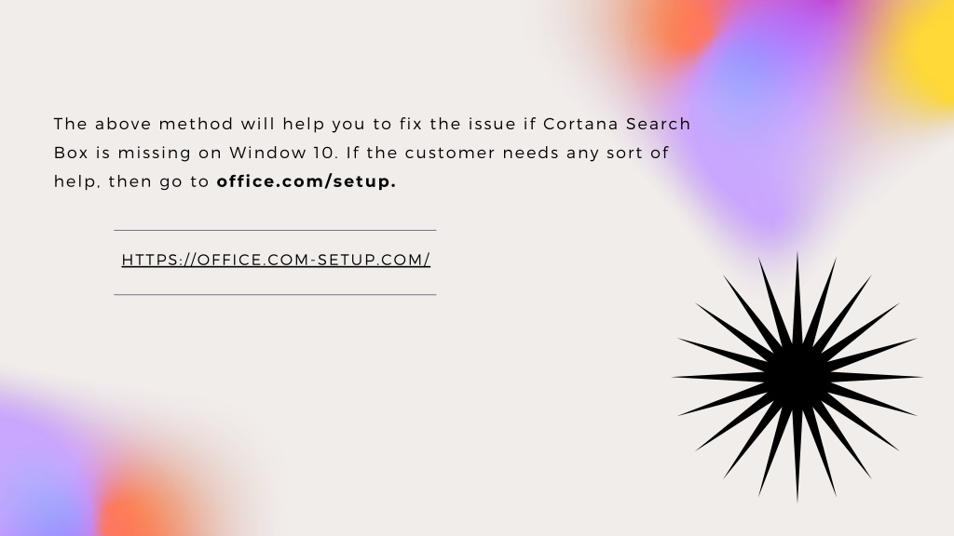
Task: Click the words "The above method"
Action: (x=143, y=124)
